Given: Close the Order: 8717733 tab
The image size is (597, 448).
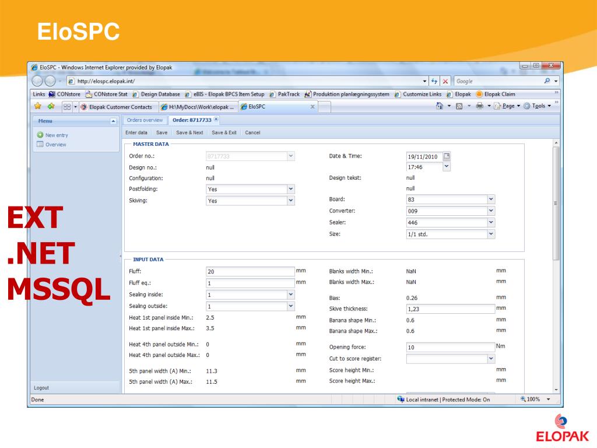Looking at the screenshot, I should click(x=216, y=119).
